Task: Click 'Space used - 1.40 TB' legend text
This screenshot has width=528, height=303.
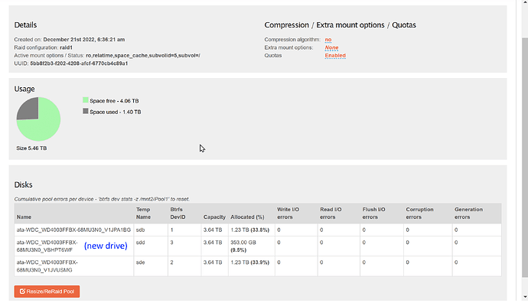Action: (x=115, y=112)
